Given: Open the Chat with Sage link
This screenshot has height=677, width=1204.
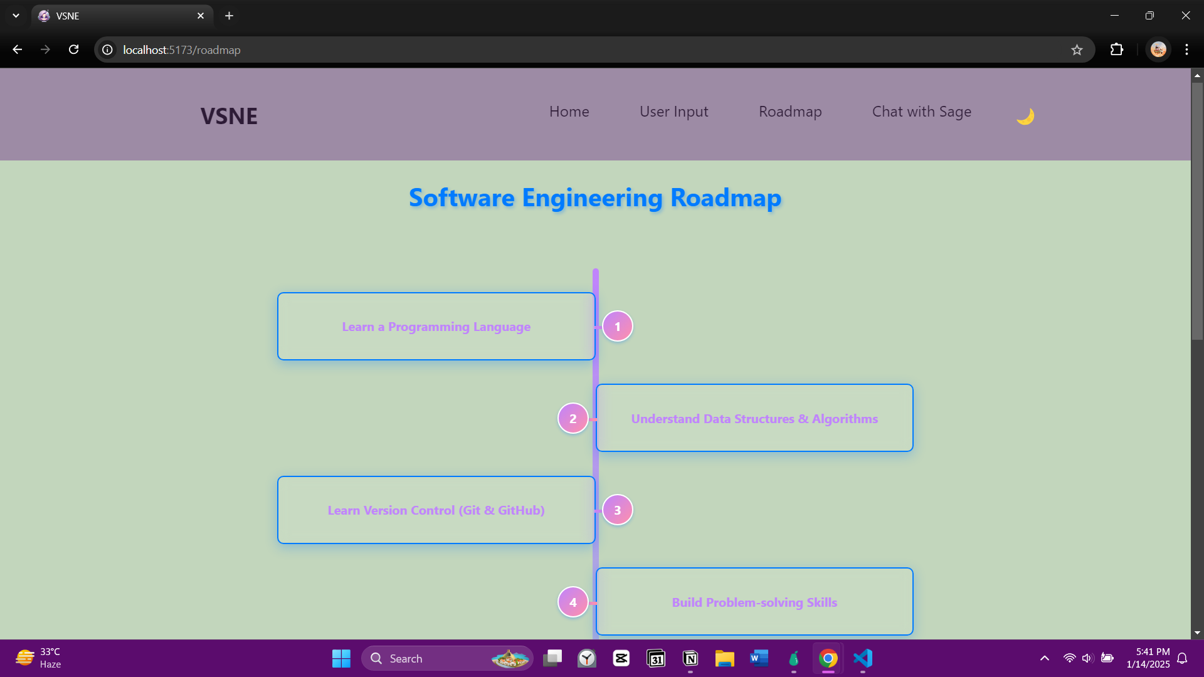Looking at the screenshot, I should [921, 112].
